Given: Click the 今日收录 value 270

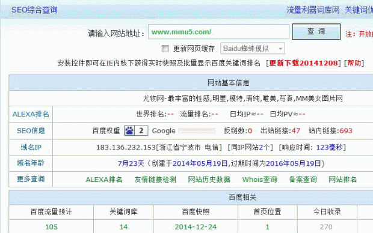Looking at the screenshot, I should [326, 227].
